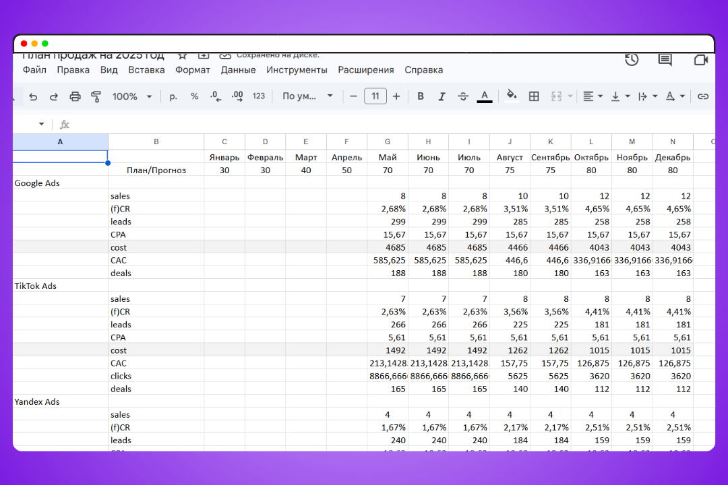Print the spreadsheet via printer icon
The width and height of the screenshot is (728, 485).
point(75,96)
